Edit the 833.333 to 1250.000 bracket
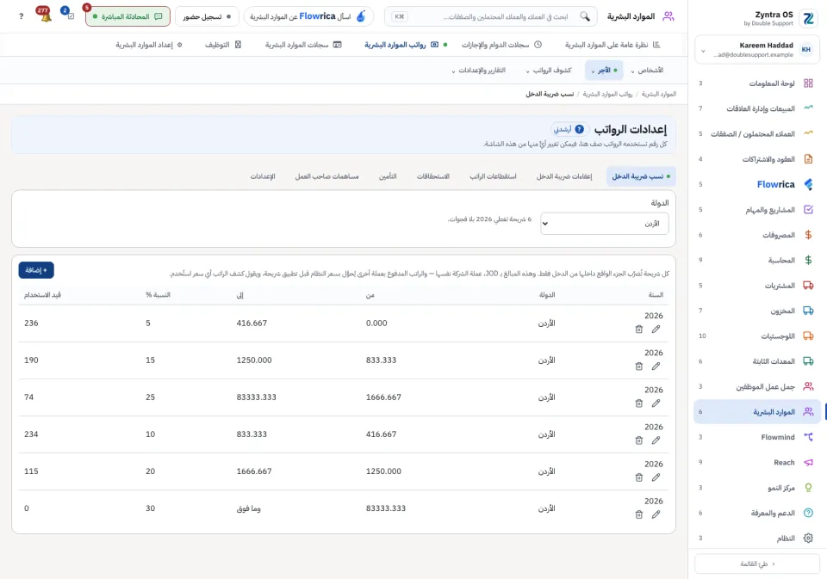The image size is (827, 579). tap(656, 366)
